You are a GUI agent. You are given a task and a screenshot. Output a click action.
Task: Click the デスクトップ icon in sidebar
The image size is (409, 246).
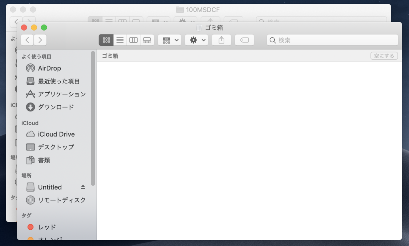point(30,147)
